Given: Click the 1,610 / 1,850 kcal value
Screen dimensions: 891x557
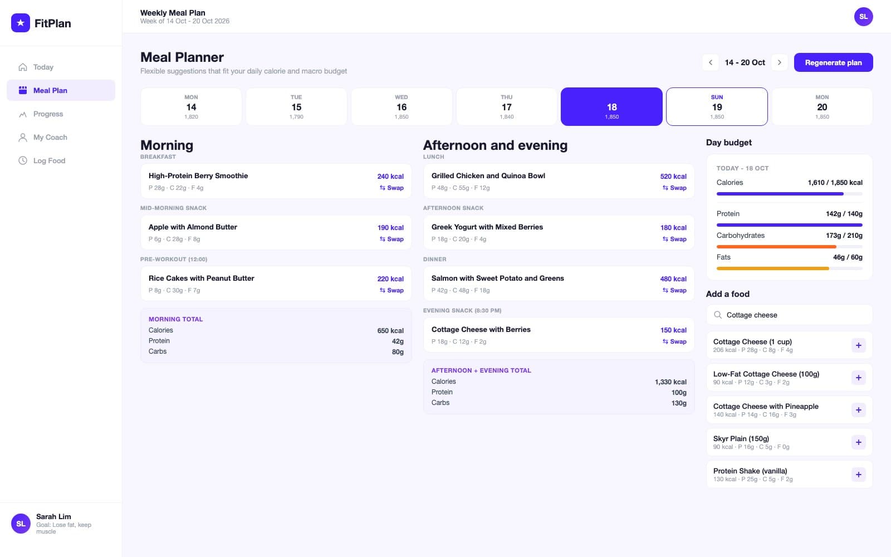Looking at the screenshot, I should (835, 183).
